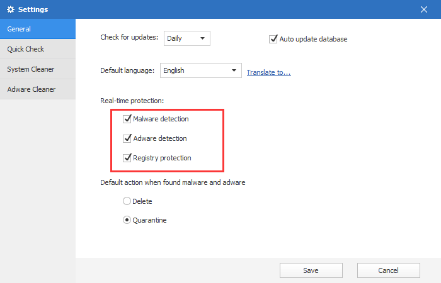Click the Settings gear icon in title bar
The width and height of the screenshot is (441, 283).
pyautogui.click(x=10, y=9)
